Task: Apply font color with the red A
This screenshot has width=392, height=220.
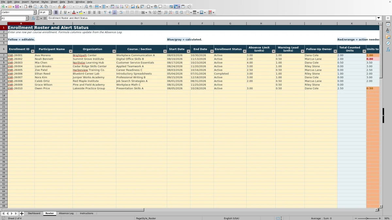Action: pos(74,12)
